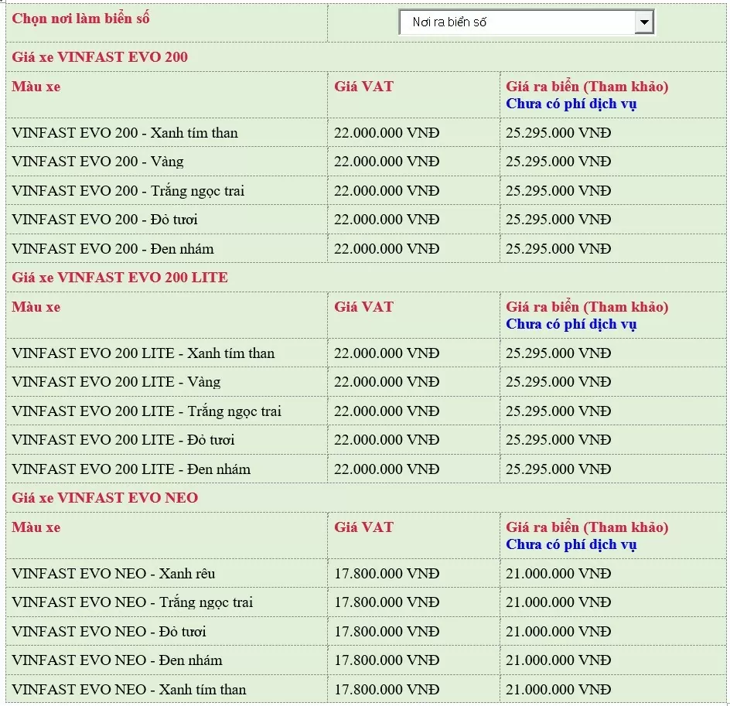Pick 'VINFAST EVO 200 - Trắng ngọc trai'
Viewport: 730px width, 706px height.
[128, 191]
